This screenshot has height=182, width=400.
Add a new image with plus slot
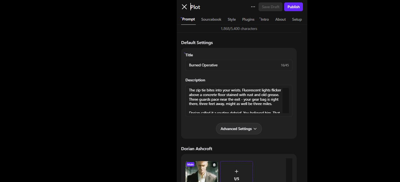tap(237, 172)
